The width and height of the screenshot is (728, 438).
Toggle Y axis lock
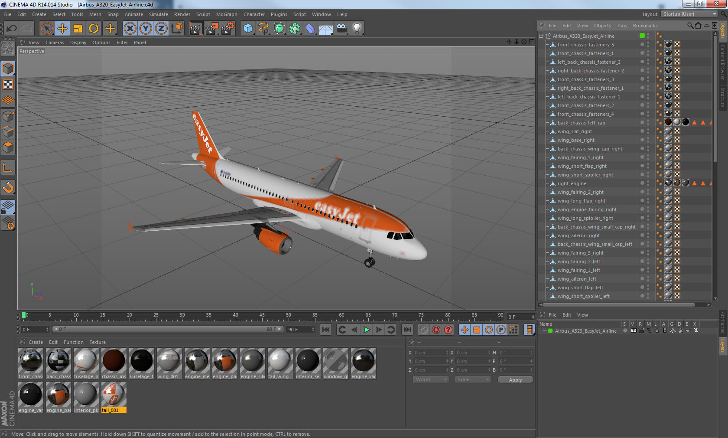146,29
